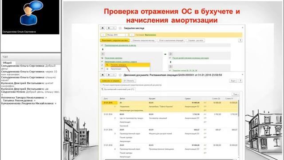The height and width of the screenshot is (160, 284).
Task: Click Home icon in Закрытие месяца window
Action: pos(103,28)
